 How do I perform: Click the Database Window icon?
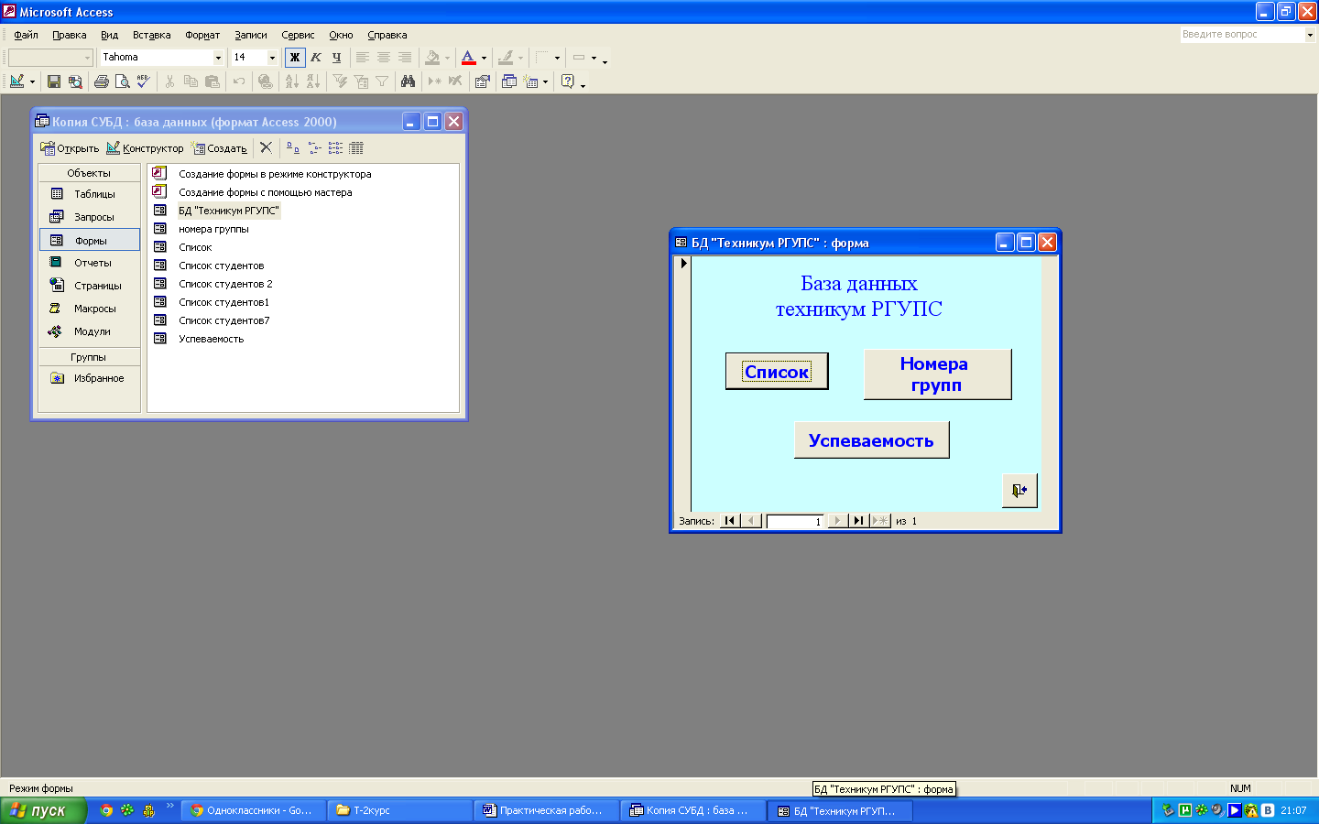tap(509, 81)
